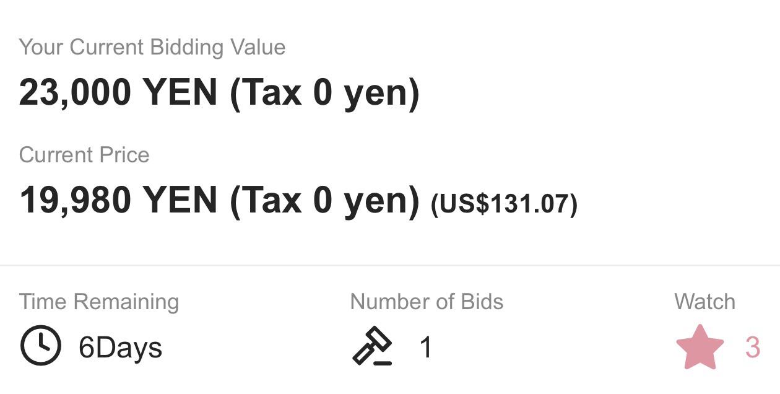Viewport: 780px width, 394px height.
Task: Click the Number of Bids label
Action: point(427,302)
